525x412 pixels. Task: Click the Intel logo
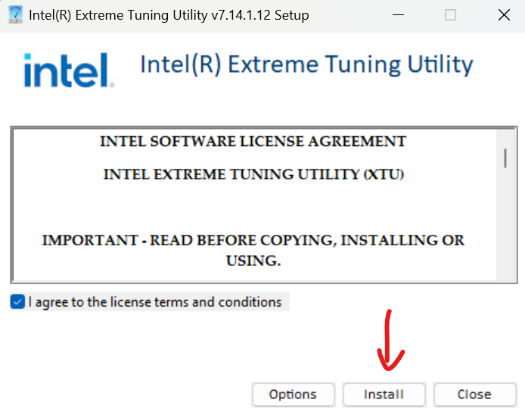click(x=69, y=70)
